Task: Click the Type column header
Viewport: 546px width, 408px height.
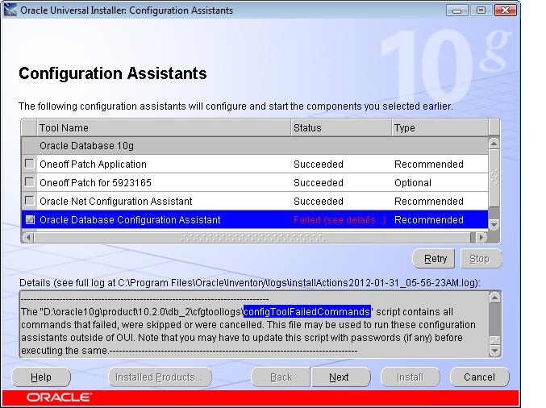Action: 440,127
